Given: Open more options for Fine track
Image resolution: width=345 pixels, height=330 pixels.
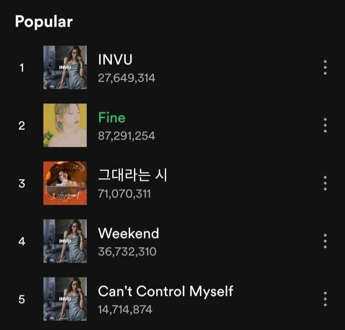Looking at the screenshot, I should pyautogui.click(x=325, y=125).
